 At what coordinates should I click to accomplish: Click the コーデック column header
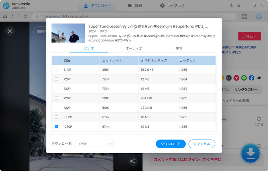click(196, 61)
